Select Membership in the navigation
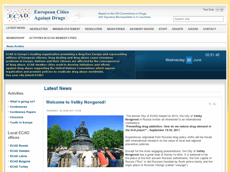This screenshot has height=172, width=230. point(16,38)
